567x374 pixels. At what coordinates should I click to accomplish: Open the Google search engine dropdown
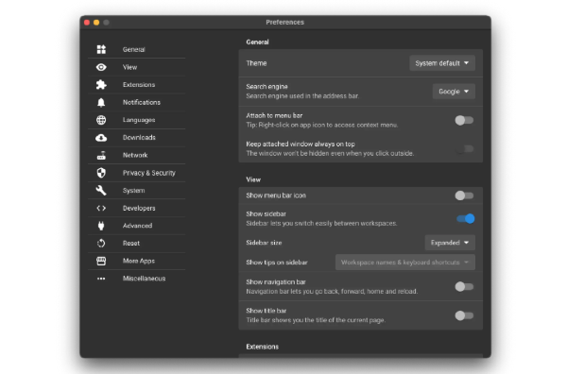pos(454,92)
